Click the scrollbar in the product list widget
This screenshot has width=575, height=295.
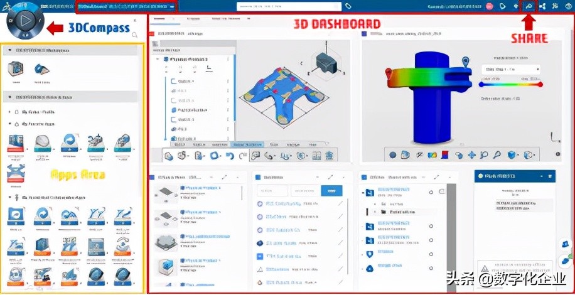pyautogui.click(x=242, y=193)
